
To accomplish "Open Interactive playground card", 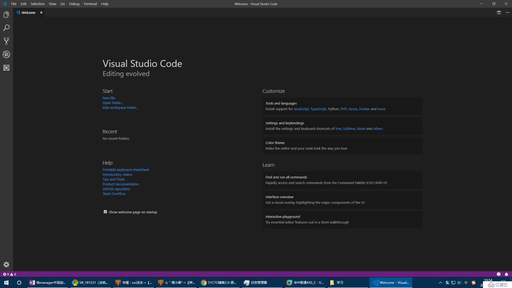I will pyautogui.click(x=342, y=219).
